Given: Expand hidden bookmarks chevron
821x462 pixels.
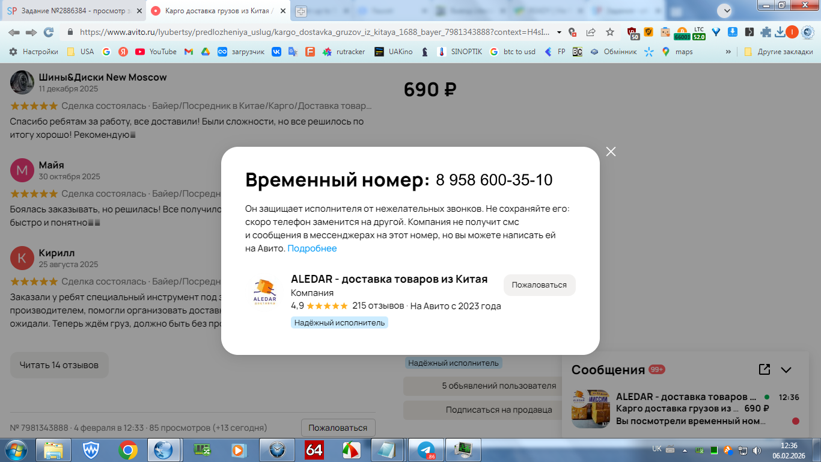Looking at the screenshot, I should click(x=728, y=52).
